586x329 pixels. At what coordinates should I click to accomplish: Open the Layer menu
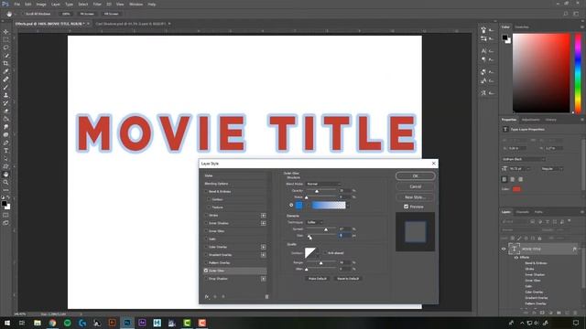[55, 4]
